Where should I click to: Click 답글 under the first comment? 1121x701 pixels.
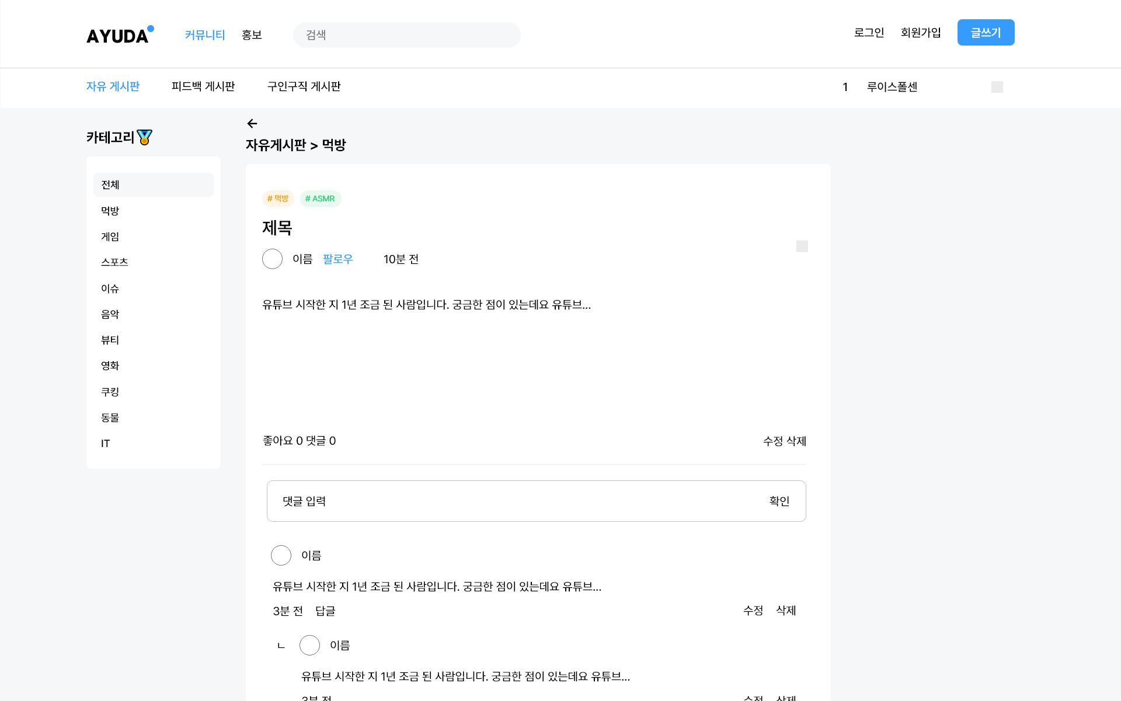(x=325, y=611)
